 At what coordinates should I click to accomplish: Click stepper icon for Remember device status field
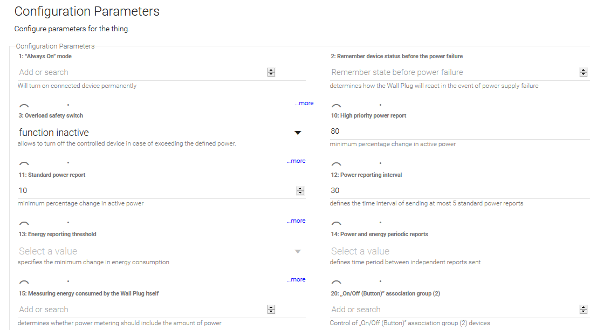[x=583, y=72]
